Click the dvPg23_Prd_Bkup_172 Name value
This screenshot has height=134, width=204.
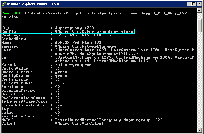[x=78, y=43]
